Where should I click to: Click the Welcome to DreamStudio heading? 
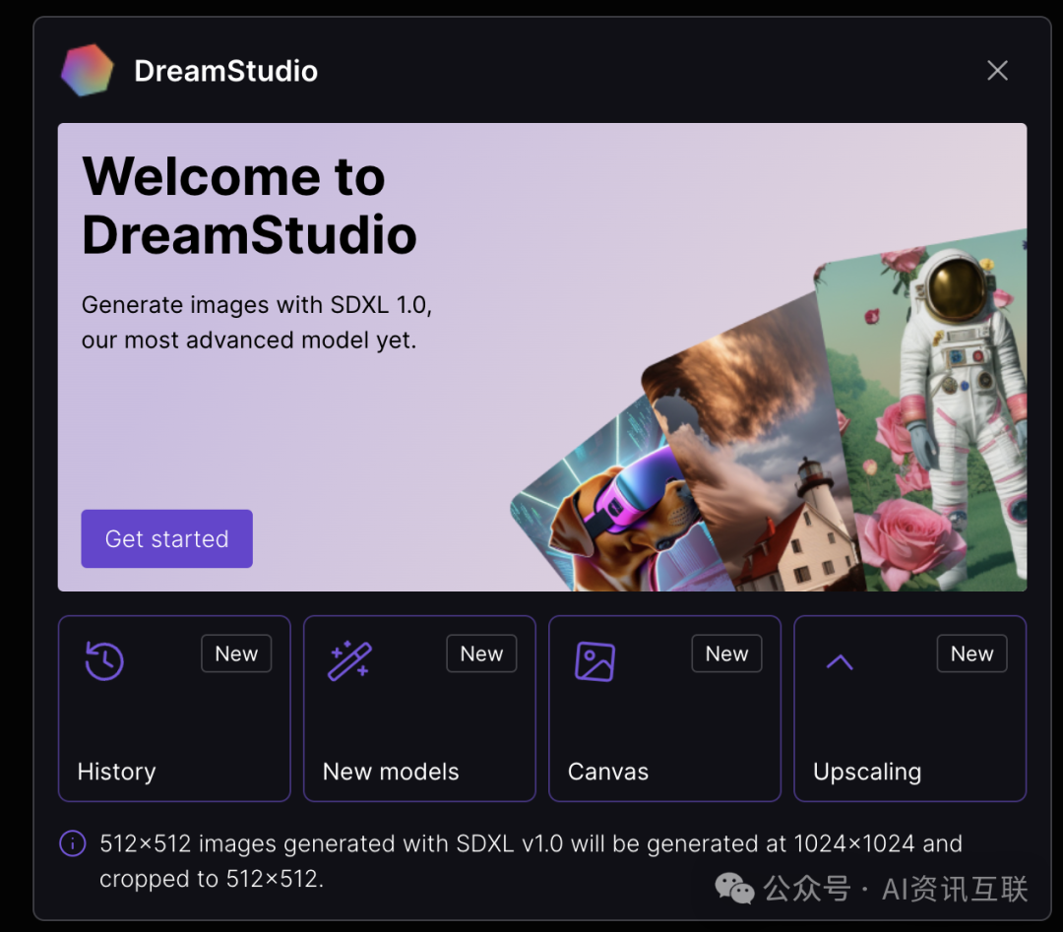coord(249,206)
